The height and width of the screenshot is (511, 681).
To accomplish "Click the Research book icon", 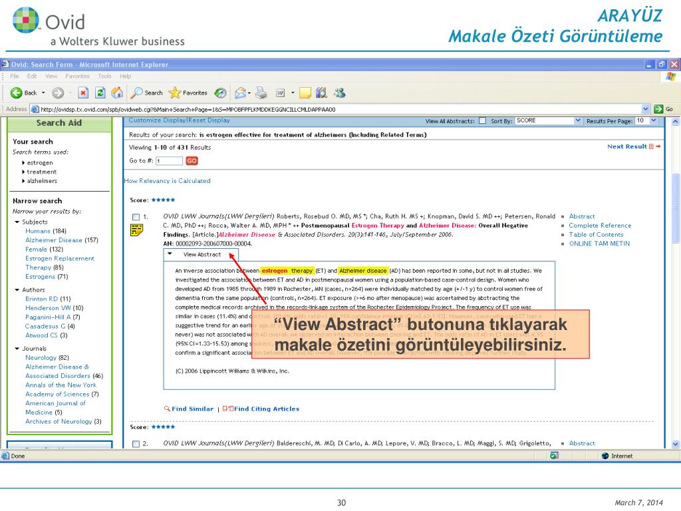I will (x=321, y=92).
